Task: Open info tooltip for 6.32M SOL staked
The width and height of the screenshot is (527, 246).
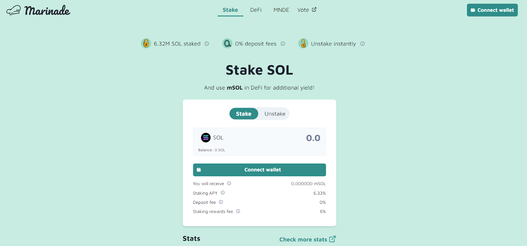Action: (x=207, y=44)
